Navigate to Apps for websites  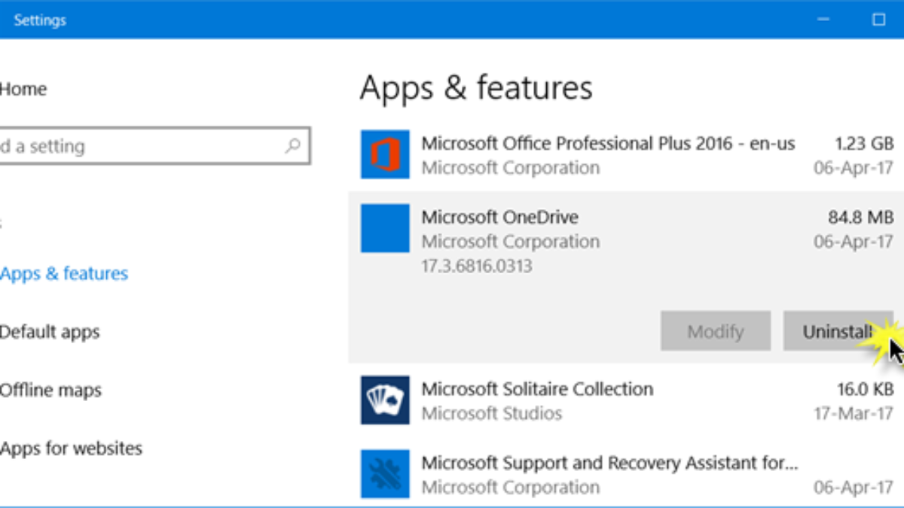71,449
